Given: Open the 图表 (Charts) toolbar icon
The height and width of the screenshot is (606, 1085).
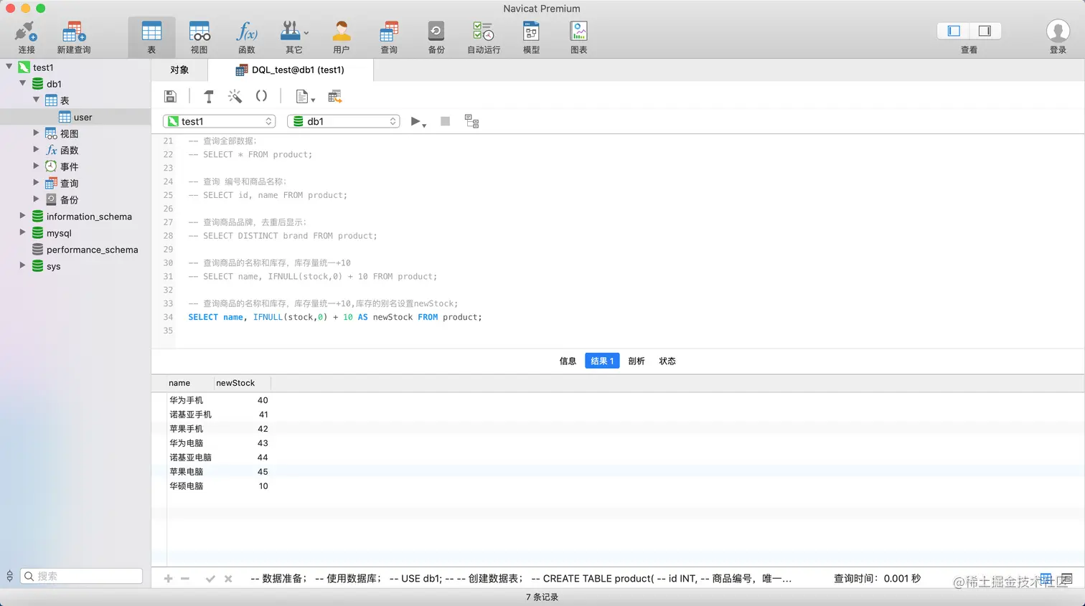Looking at the screenshot, I should click(578, 37).
